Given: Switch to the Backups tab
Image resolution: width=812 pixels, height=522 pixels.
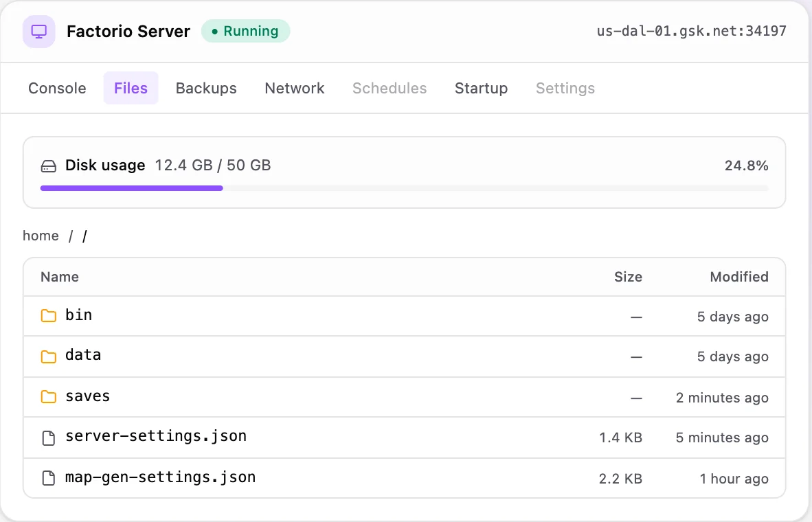Looking at the screenshot, I should (x=206, y=88).
